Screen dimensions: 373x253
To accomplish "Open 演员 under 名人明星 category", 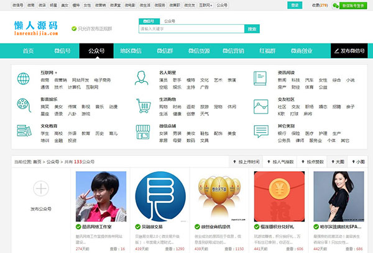I will pos(163,80).
